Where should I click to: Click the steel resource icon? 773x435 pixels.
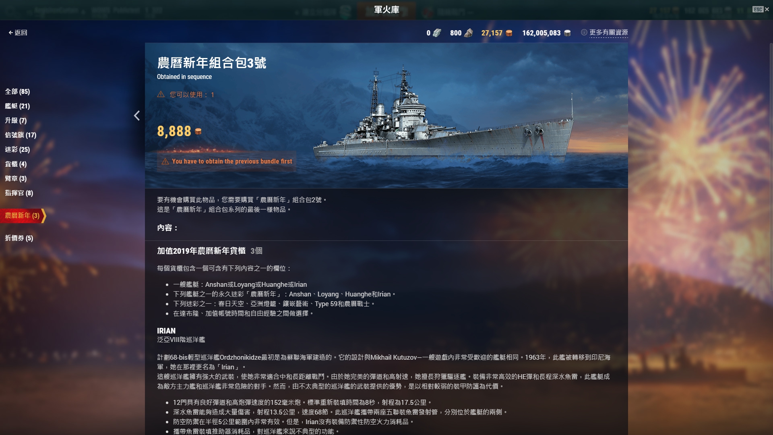437,33
